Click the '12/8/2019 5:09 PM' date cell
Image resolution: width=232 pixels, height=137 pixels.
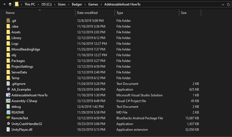(90, 21)
